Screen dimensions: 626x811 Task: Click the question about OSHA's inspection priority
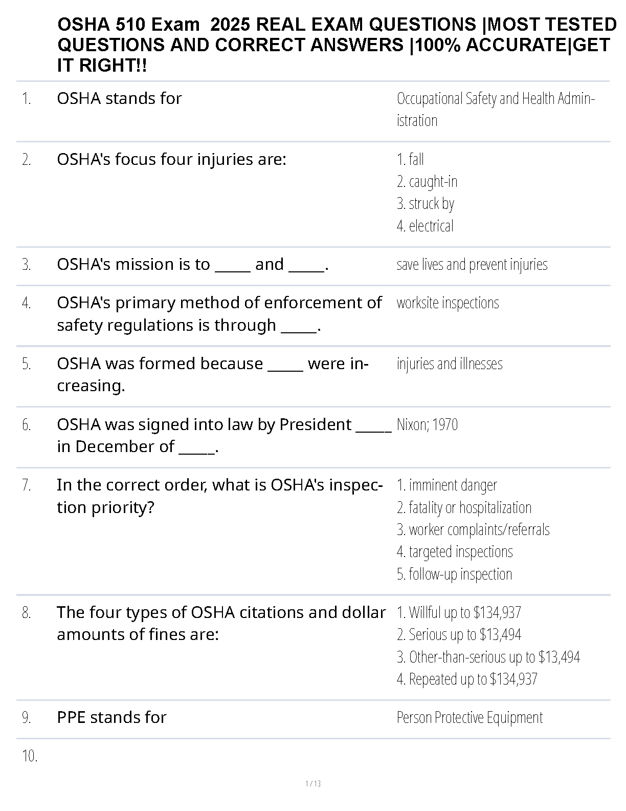pos(219,496)
